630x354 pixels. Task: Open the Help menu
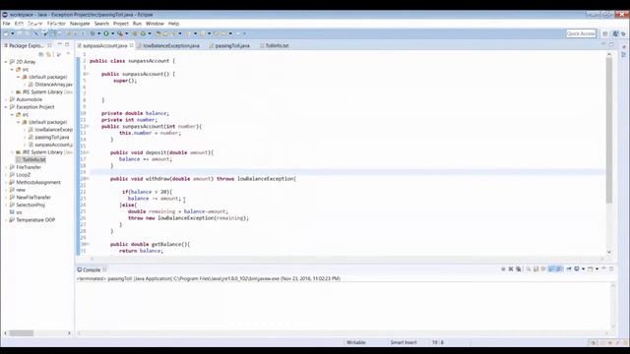173,24
